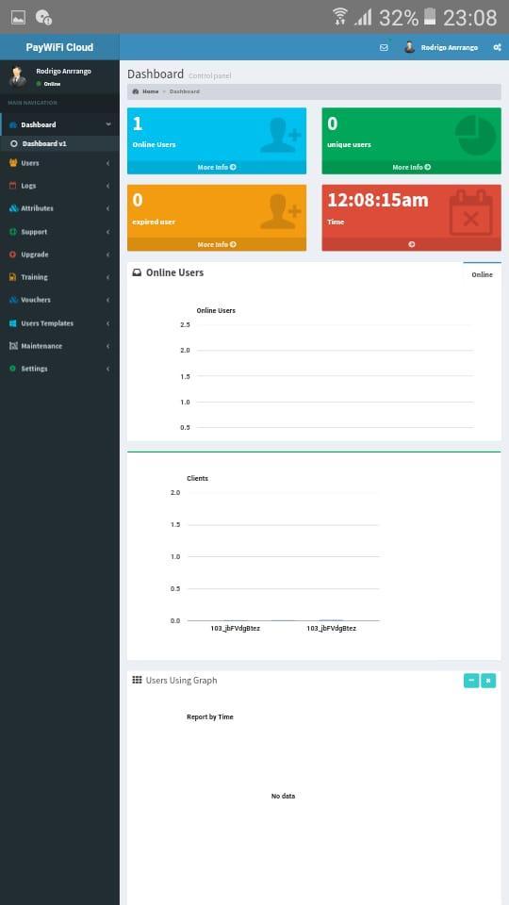Screen dimensions: 509x905
Task: Click the PayWiFi Cloud logo
Action: [x=59, y=47]
